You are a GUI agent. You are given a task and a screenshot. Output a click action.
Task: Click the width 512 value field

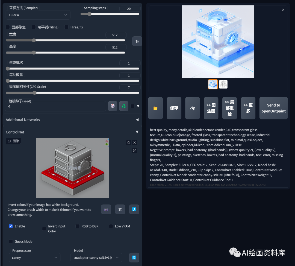tap(116, 35)
